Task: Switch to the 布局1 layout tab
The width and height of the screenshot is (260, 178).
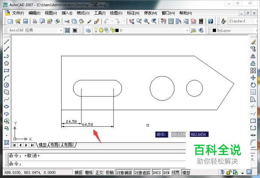Action: click(55, 145)
